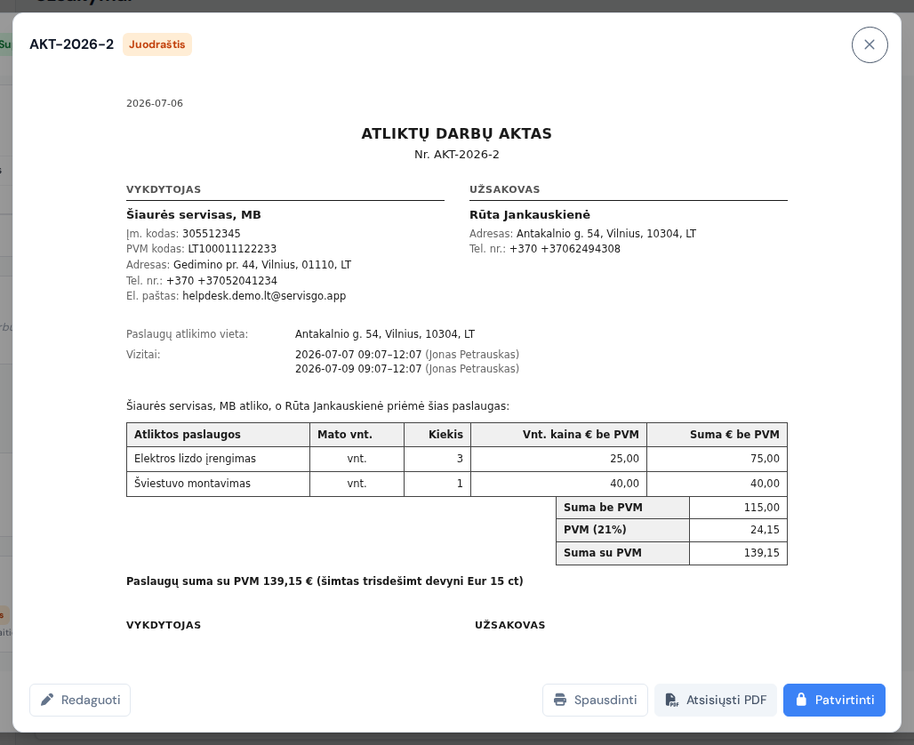Click the Juodraštis status badge
Viewport: 914px width, 745px height.
click(x=157, y=44)
